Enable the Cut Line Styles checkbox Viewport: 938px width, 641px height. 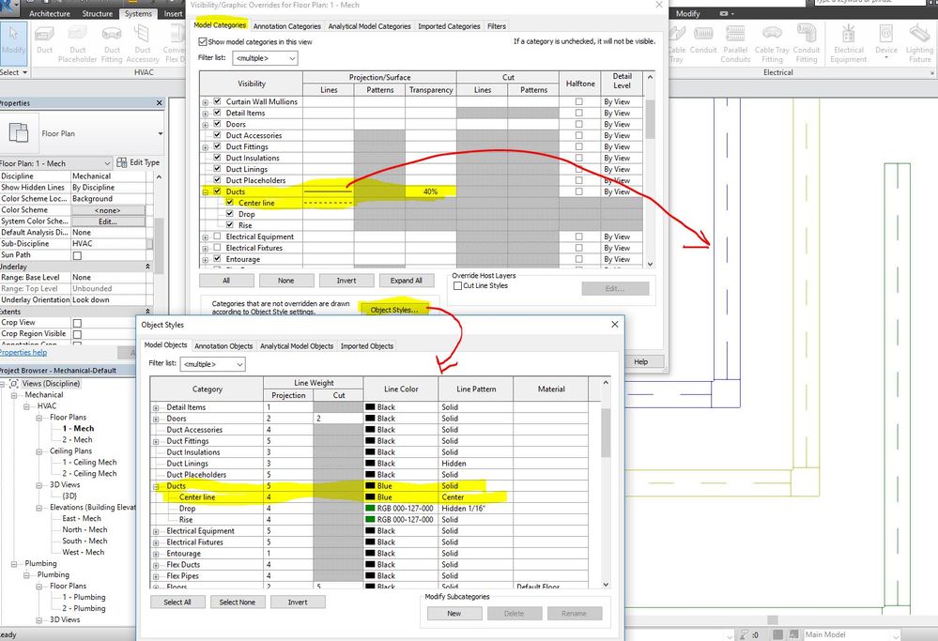tap(457, 286)
